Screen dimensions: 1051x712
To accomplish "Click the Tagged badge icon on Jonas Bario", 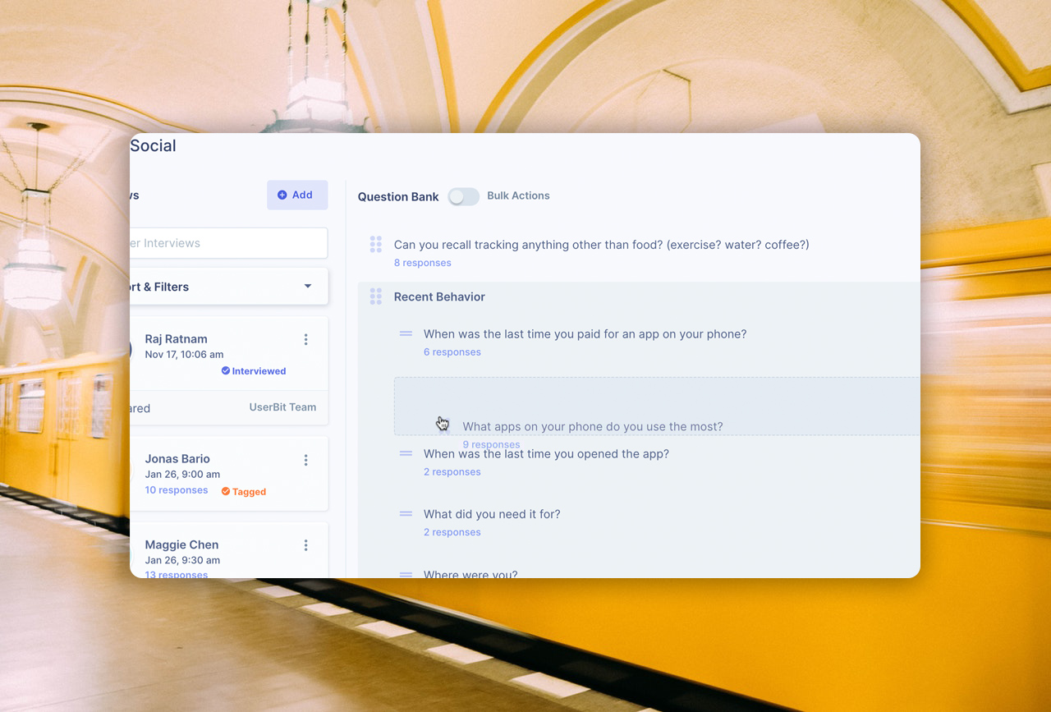I will [x=227, y=491].
